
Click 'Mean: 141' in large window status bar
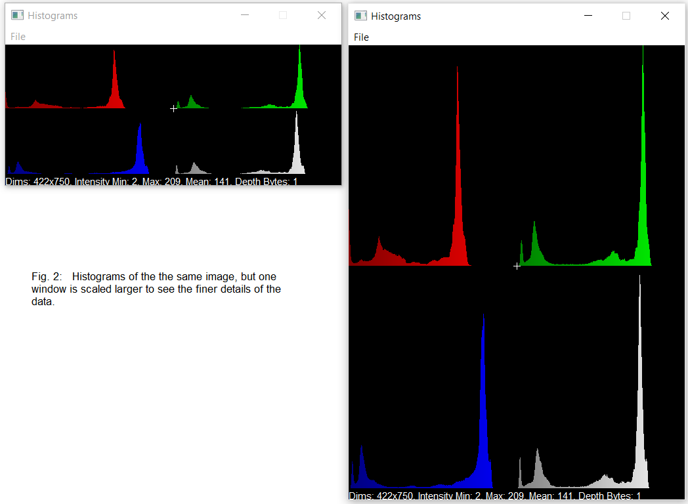coord(552,496)
